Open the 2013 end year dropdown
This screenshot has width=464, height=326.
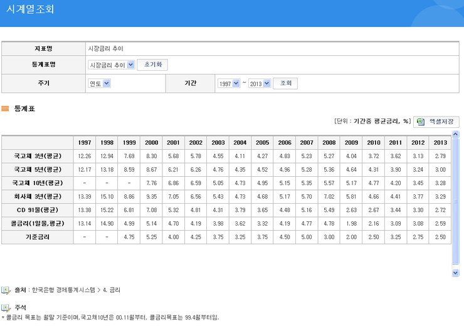click(x=260, y=83)
